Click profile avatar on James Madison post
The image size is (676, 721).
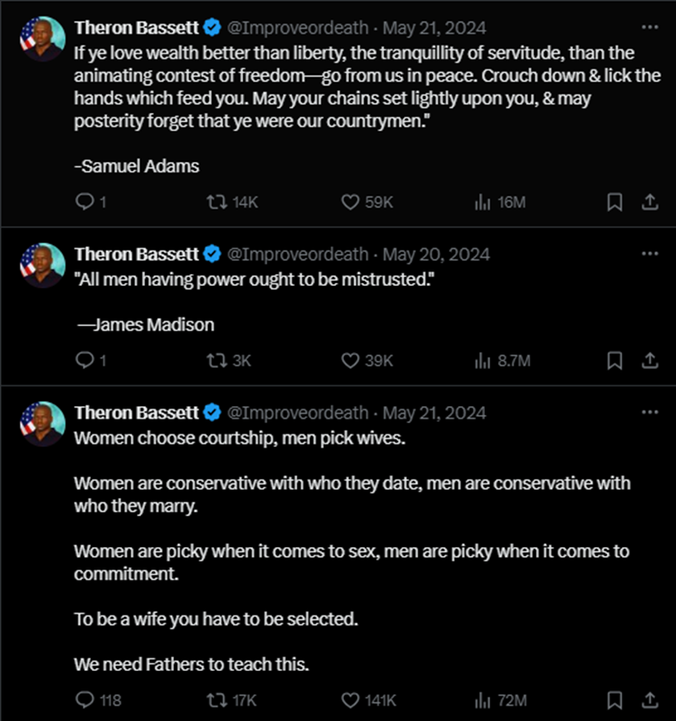[x=43, y=265]
